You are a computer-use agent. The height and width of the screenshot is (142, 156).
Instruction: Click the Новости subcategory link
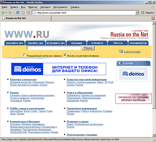[x=71, y=82]
